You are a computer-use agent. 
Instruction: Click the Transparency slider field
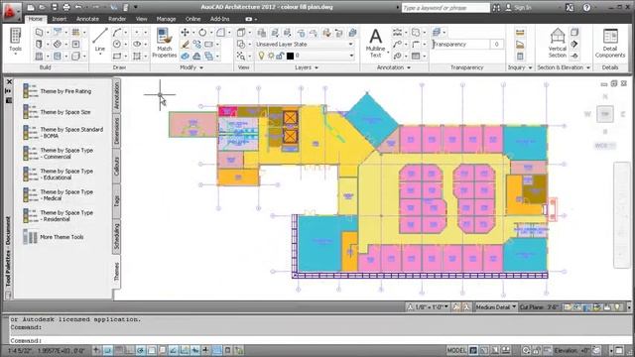point(460,44)
